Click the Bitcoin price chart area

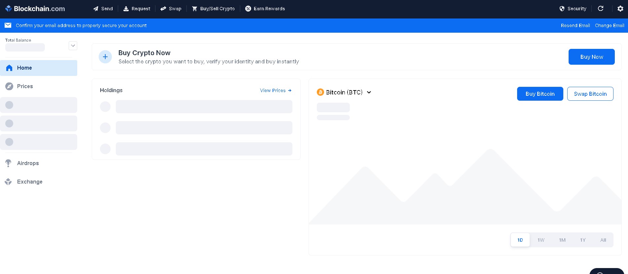[465, 187]
